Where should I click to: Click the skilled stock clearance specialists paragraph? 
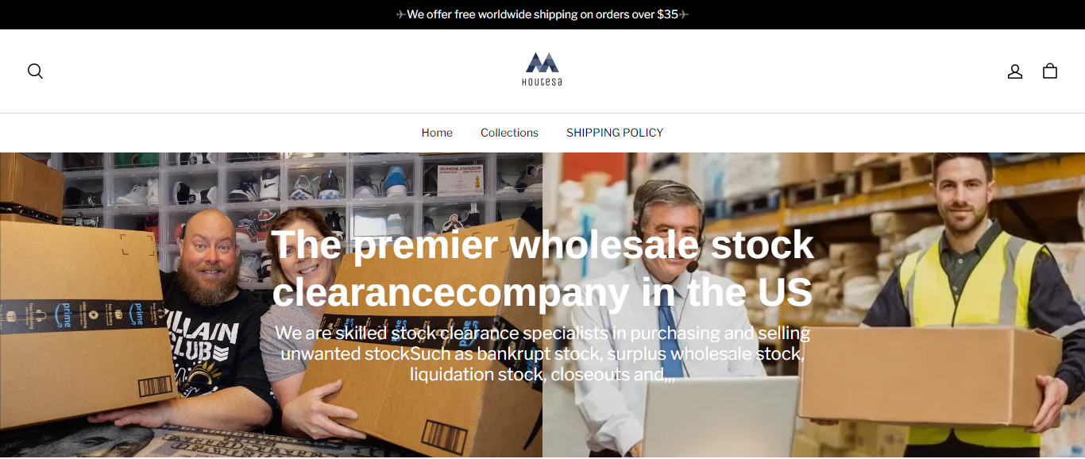[542, 353]
